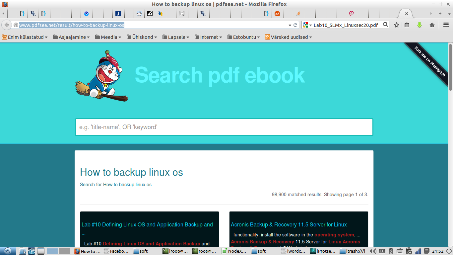Expand the Enim külastatud bookmarks folder
This screenshot has width=453, height=255.
click(25, 37)
